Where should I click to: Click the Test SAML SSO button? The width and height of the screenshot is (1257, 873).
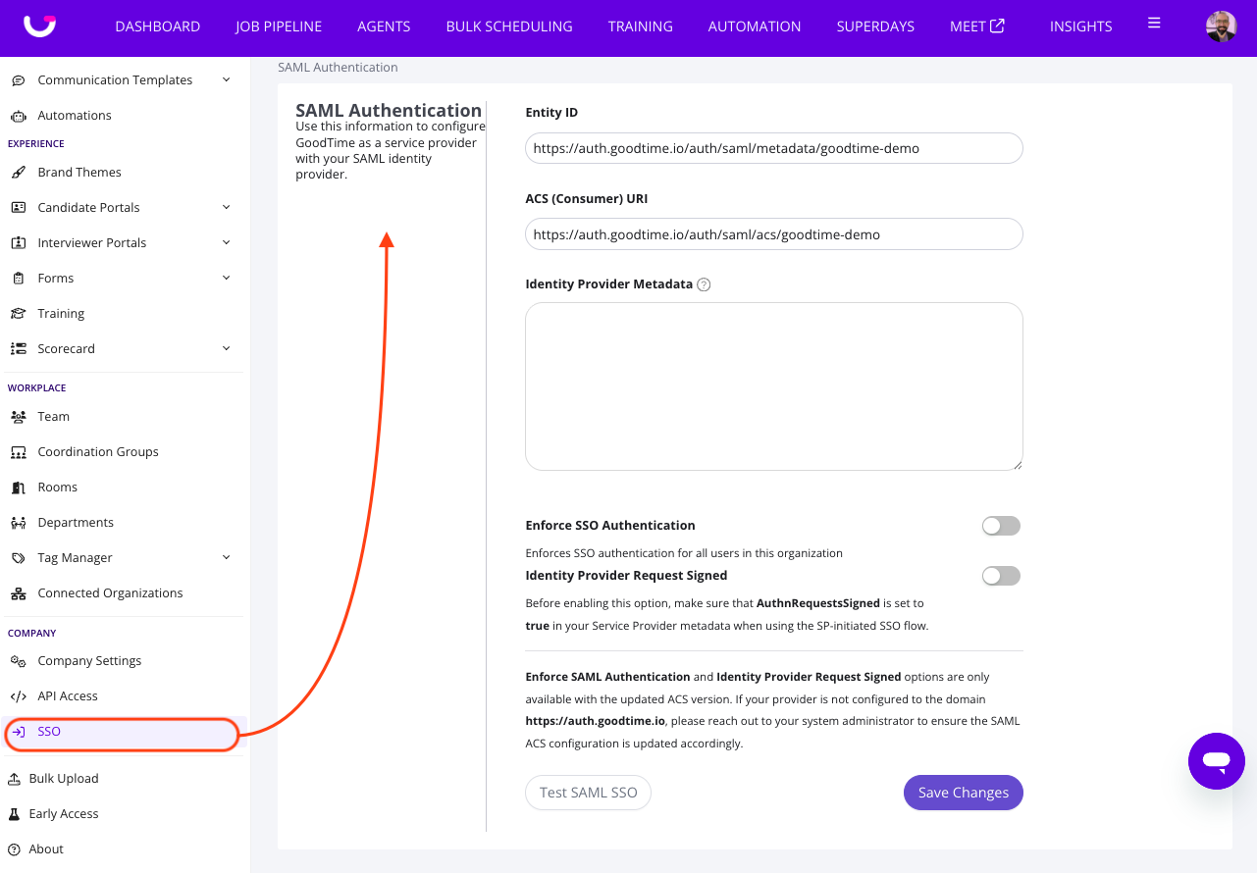[x=588, y=793]
